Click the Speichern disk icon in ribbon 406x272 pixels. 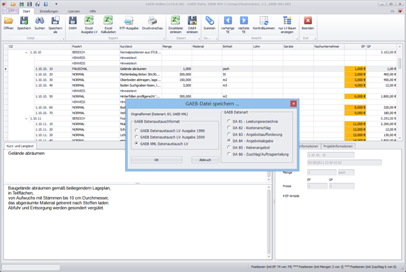[24, 21]
